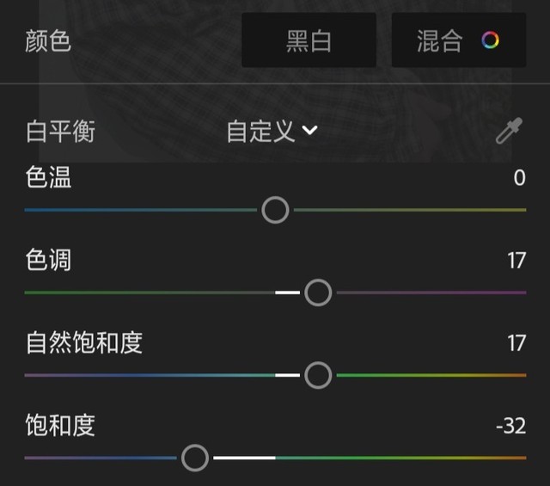
Task: Click the 自然饱和度 slider handle
Action: point(318,375)
